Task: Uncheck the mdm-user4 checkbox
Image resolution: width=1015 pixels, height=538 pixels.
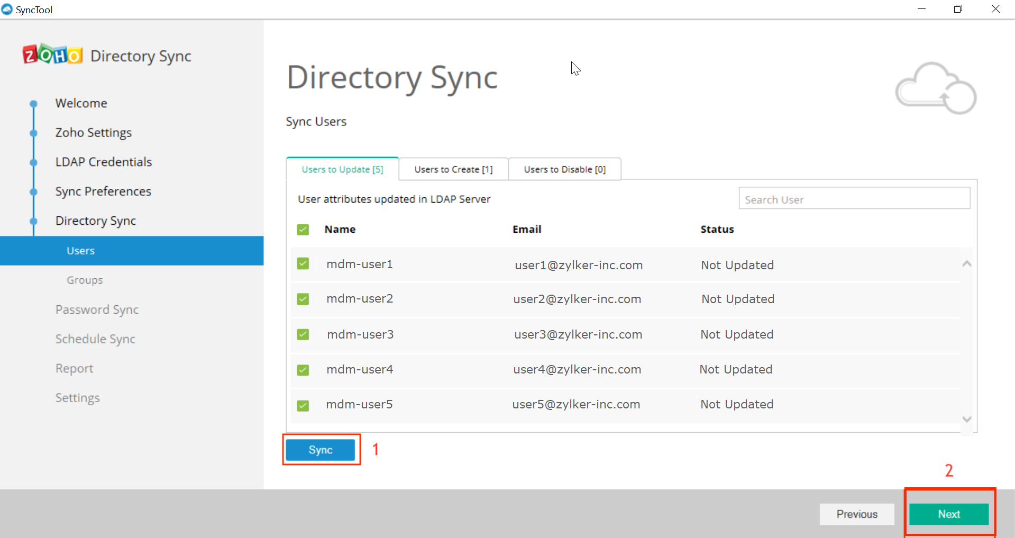Action: 303,370
